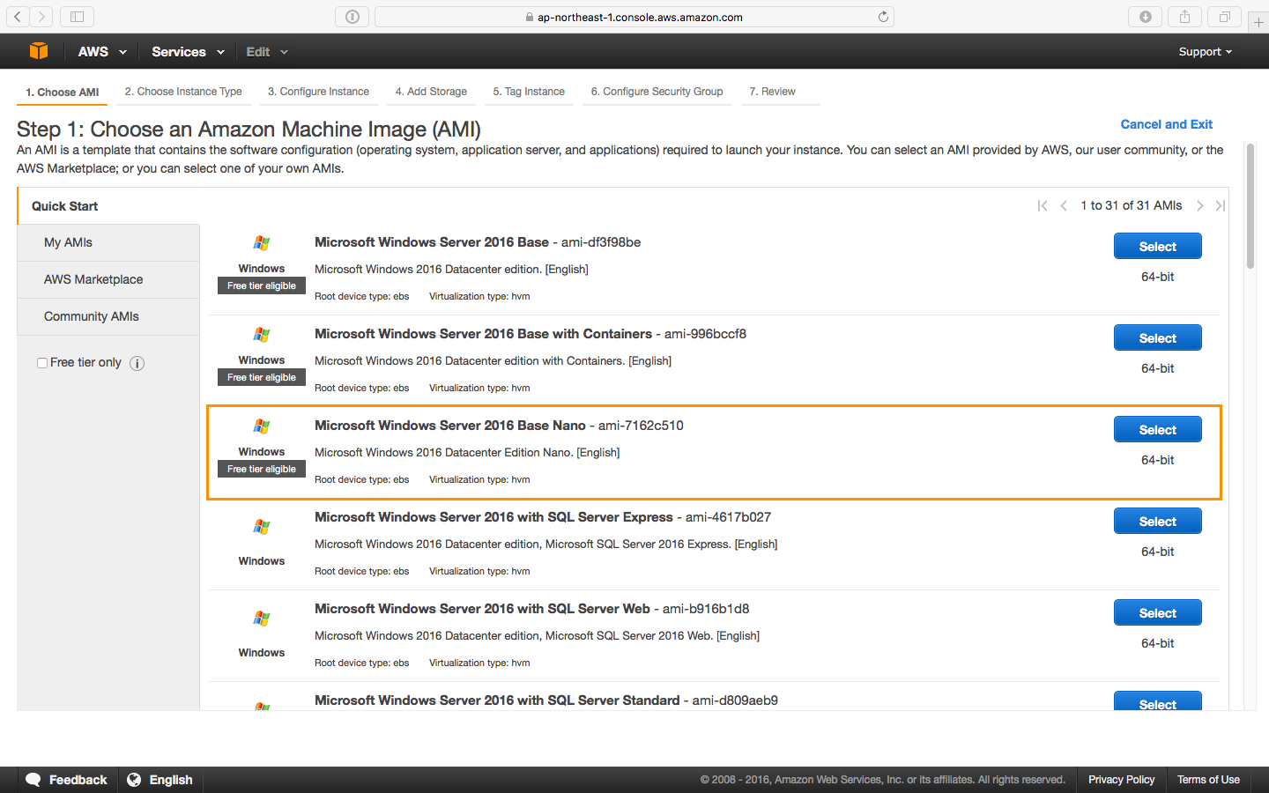Go to previous page of AMIs
This screenshot has height=793, width=1269.
[1064, 205]
